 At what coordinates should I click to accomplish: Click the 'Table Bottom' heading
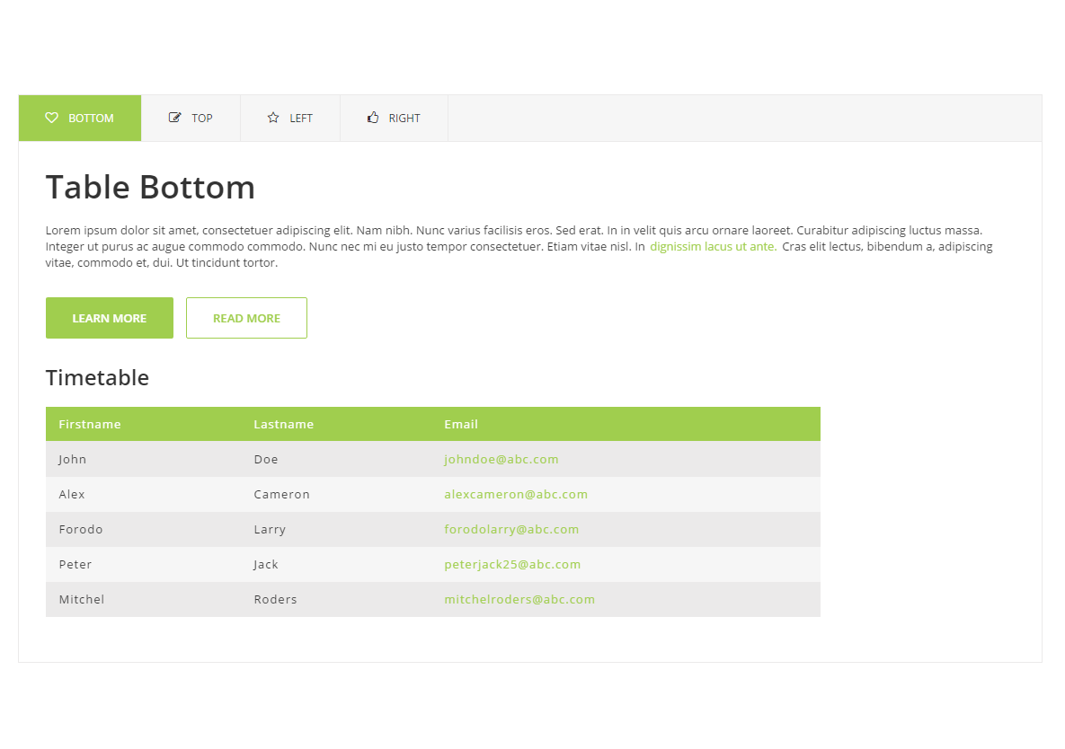150,187
